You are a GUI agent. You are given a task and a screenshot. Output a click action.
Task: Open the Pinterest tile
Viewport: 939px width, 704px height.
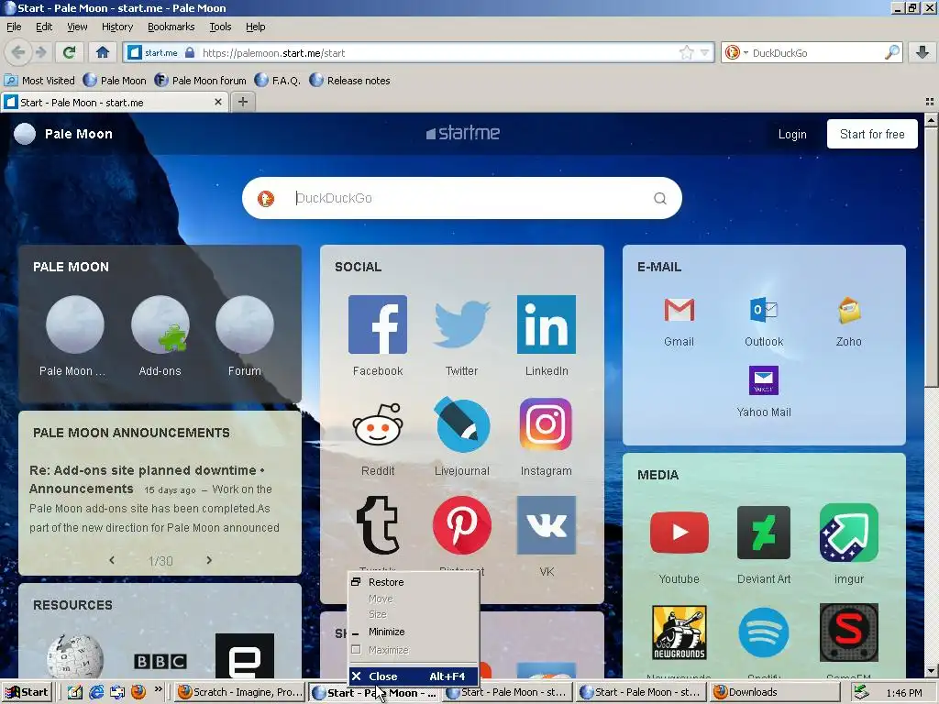[x=462, y=527]
